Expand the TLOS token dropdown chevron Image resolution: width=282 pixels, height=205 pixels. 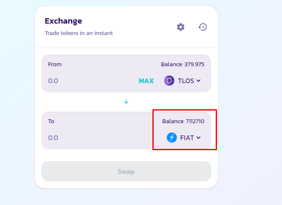click(x=198, y=81)
